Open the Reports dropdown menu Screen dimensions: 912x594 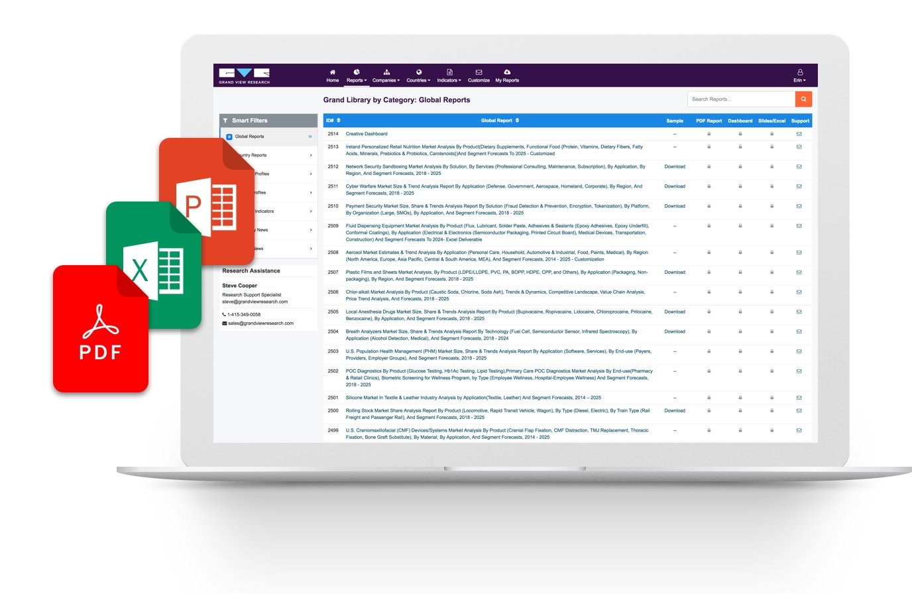coord(356,80)
